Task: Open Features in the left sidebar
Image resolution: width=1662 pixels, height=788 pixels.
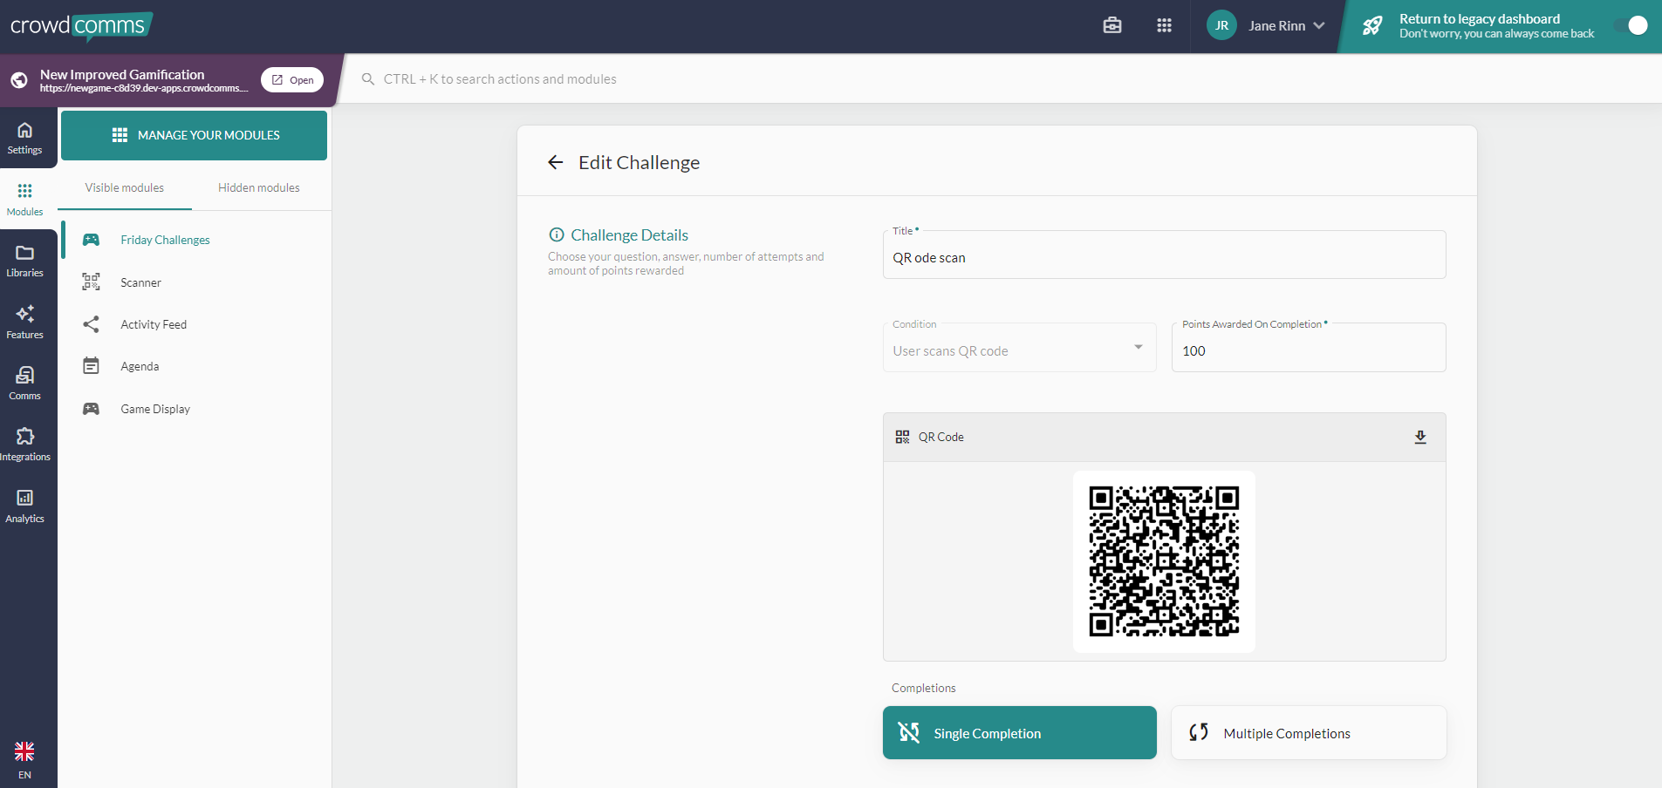Action: pos(24,323)
